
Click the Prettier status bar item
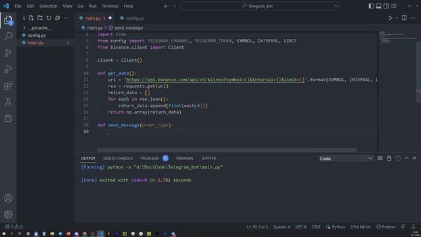(386, 226)
